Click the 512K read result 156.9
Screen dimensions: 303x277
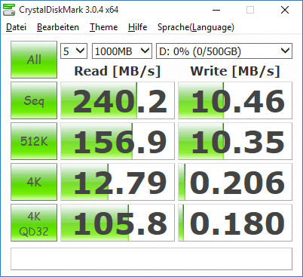pos(118,141)
